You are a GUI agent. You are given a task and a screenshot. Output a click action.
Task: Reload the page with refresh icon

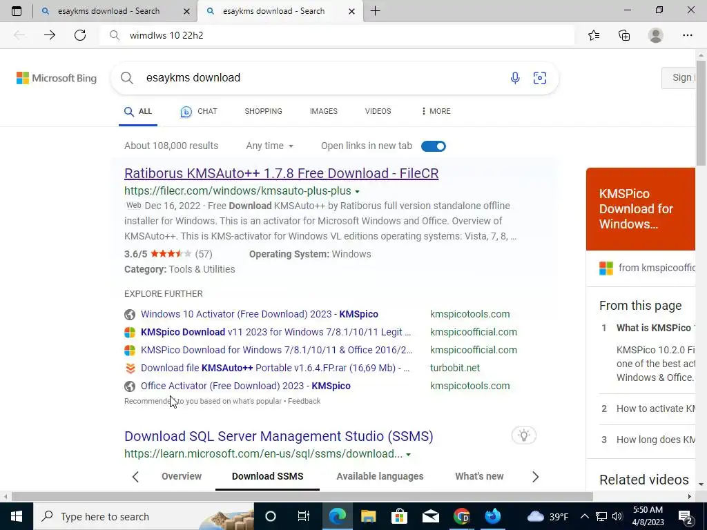tap(80, 35)
